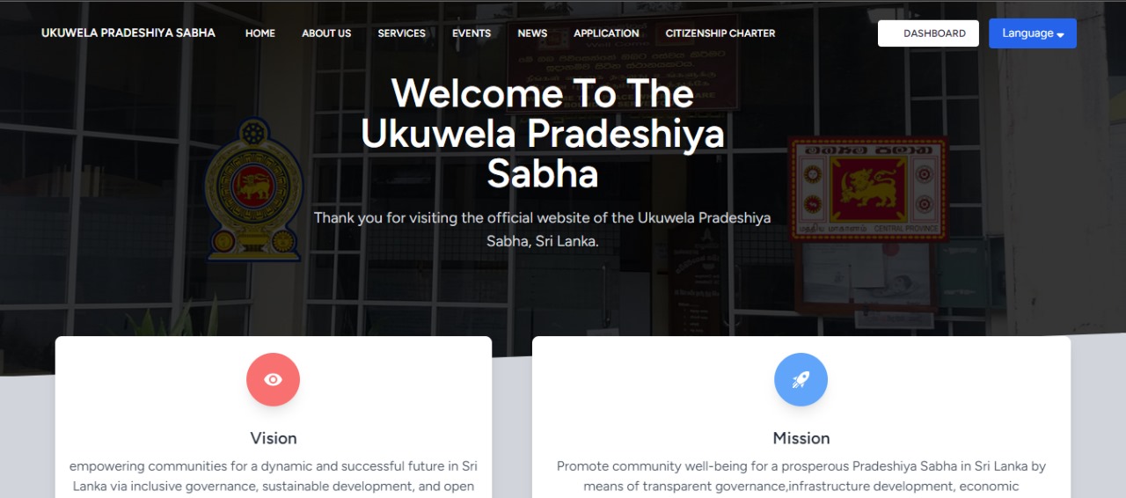
Task: Open the ABOUT US page
Action: 326,33
